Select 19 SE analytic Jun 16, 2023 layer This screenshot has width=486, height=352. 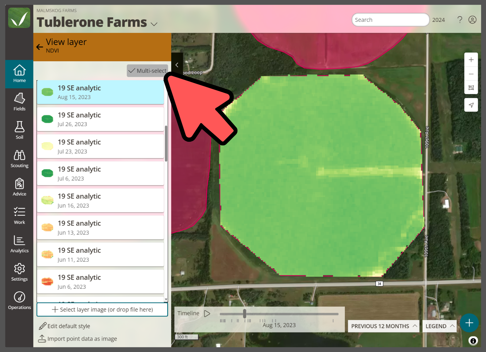click(x=100, y=200)
